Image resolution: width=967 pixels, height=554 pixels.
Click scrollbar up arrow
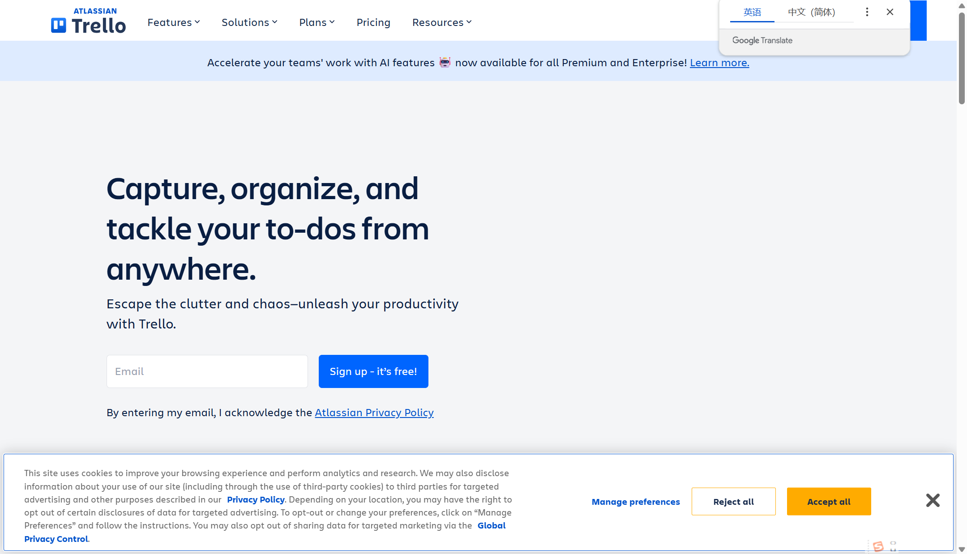click(961, 6)
